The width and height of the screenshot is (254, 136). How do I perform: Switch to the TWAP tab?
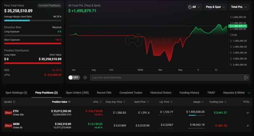(x=211, y=93)
